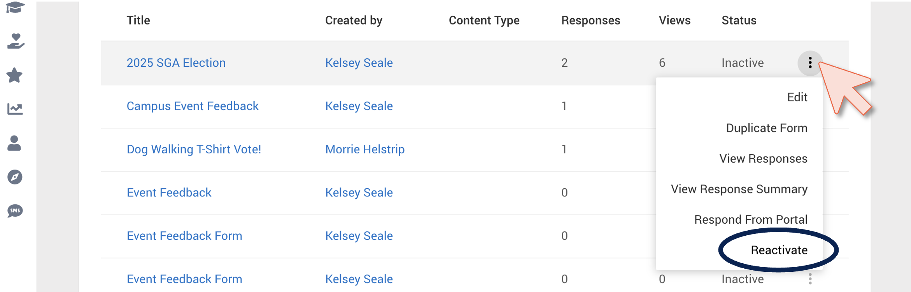The height and width of the screenshot is (292, 911).
Task: Open Dog Walking T-Shirt Vote! link
Action: click(194, 149)
